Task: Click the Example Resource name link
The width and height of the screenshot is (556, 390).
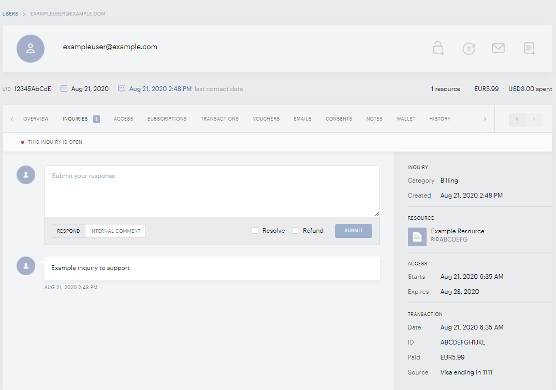Action: (458, 231)
